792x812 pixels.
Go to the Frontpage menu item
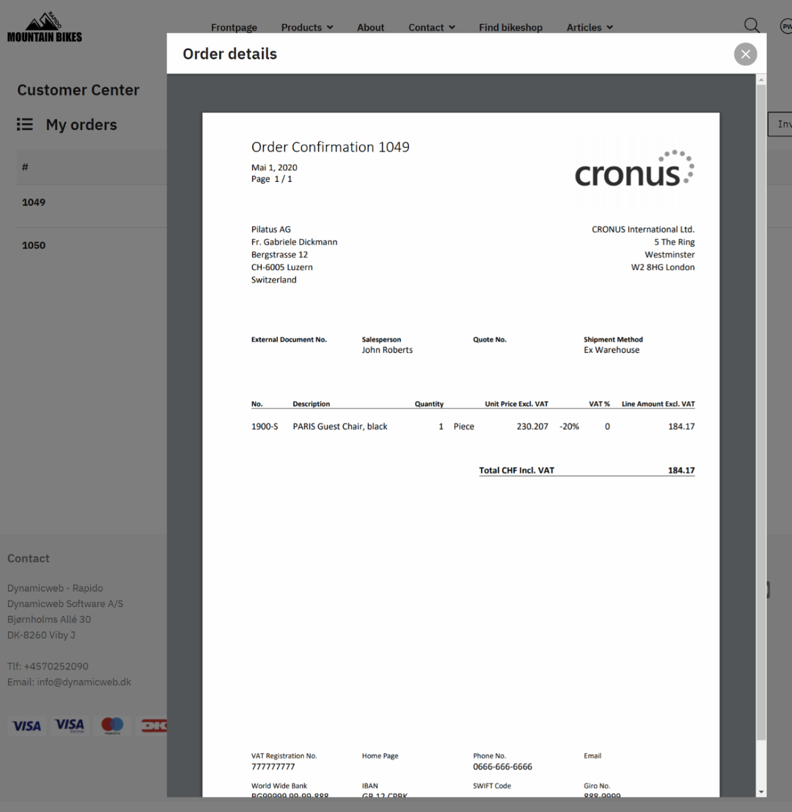[234, 27]
